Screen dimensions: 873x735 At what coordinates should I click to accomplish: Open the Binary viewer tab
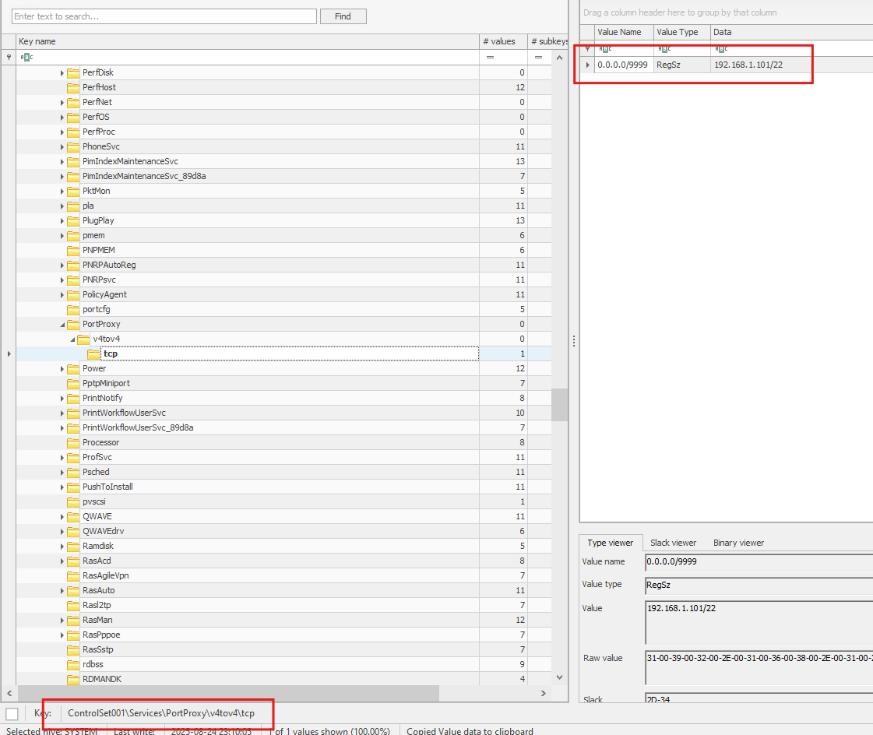738,543
